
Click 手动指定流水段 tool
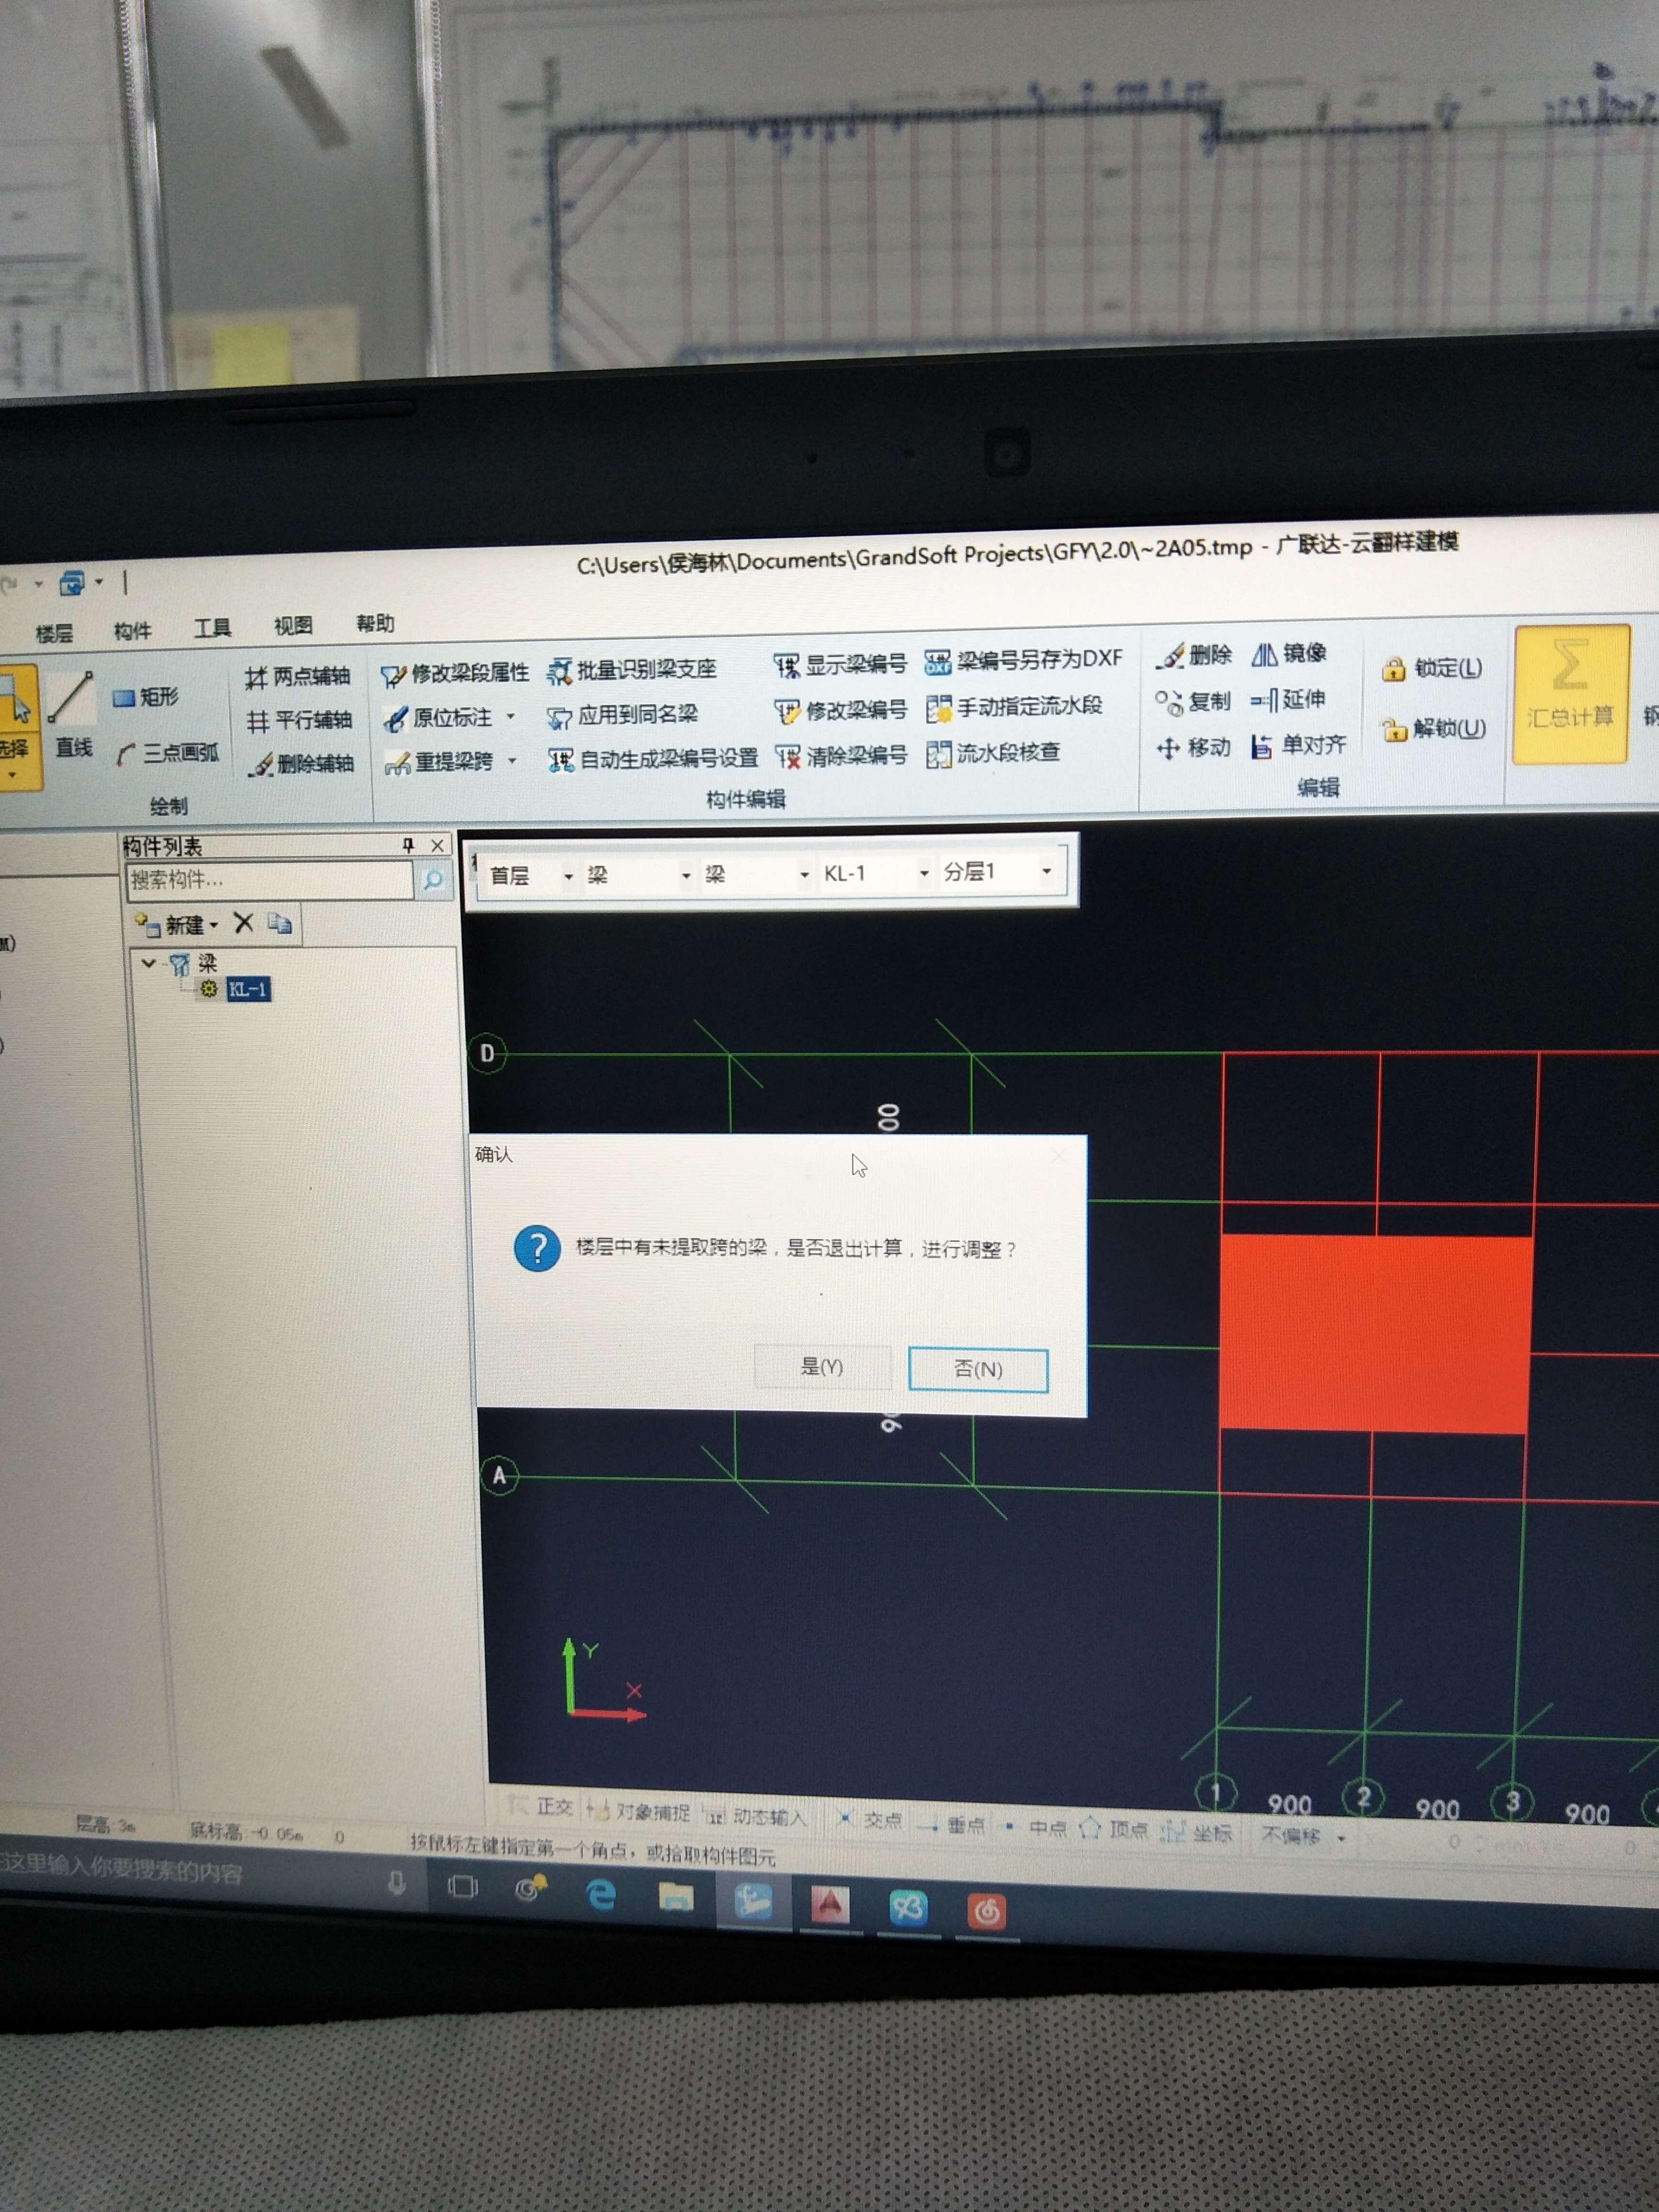(x=1014, y=706)
